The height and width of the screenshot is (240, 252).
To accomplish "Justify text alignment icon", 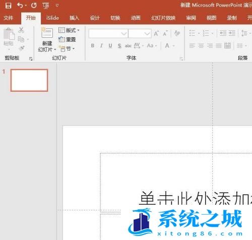I will [219, 45].
